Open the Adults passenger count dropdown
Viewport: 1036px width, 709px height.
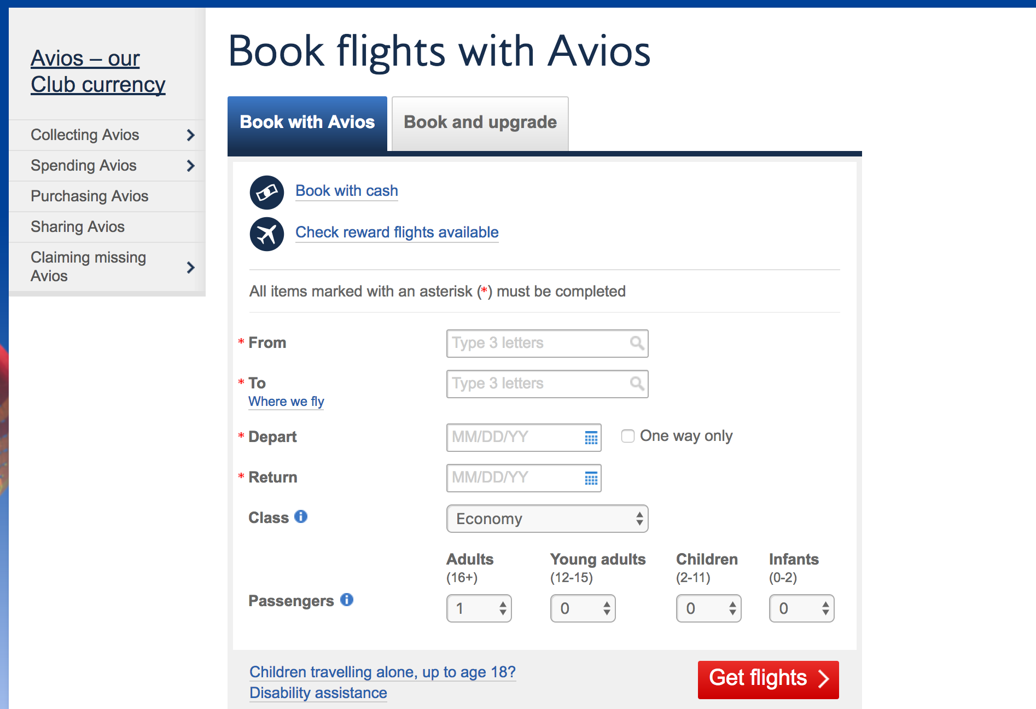click(479, 608)
